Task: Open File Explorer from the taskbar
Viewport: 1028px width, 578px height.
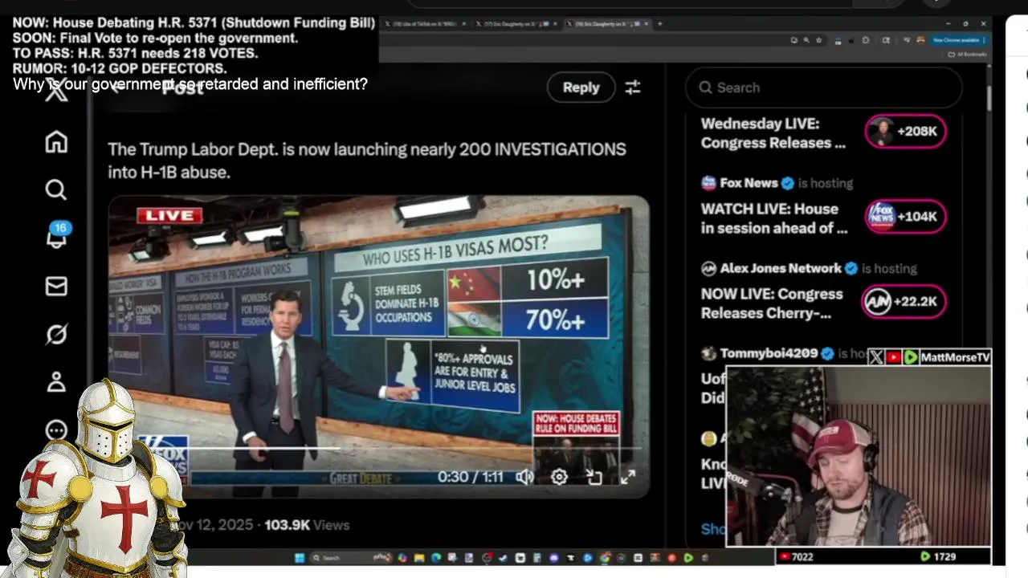Action: (x=419, y=558)
